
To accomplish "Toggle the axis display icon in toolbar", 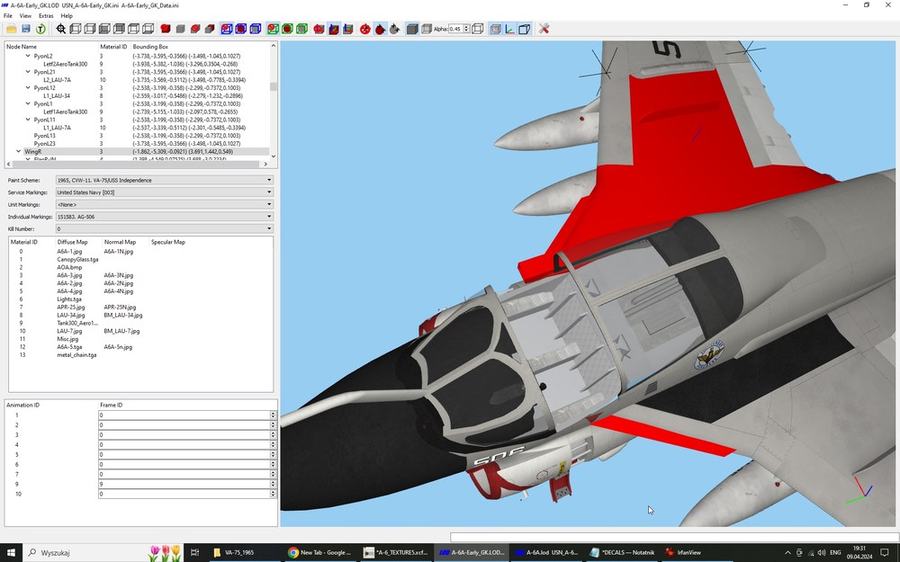I will pos(509,29).
